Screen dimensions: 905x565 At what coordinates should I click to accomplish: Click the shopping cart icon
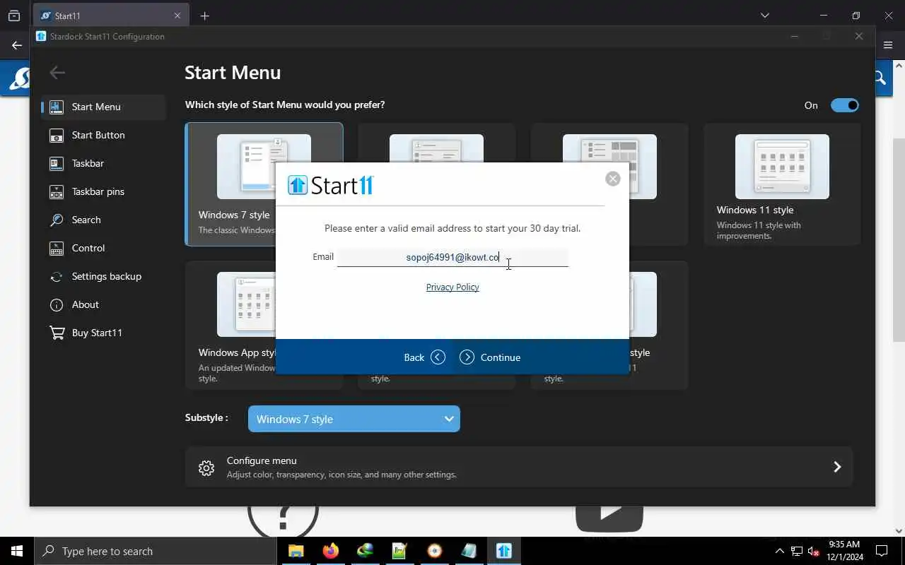(x=57, y=333)
